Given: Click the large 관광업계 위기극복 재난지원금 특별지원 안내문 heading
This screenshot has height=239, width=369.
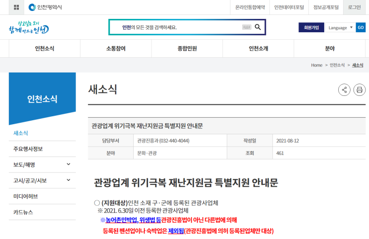Looking at the screenshot, I should (x=186, y=182).
